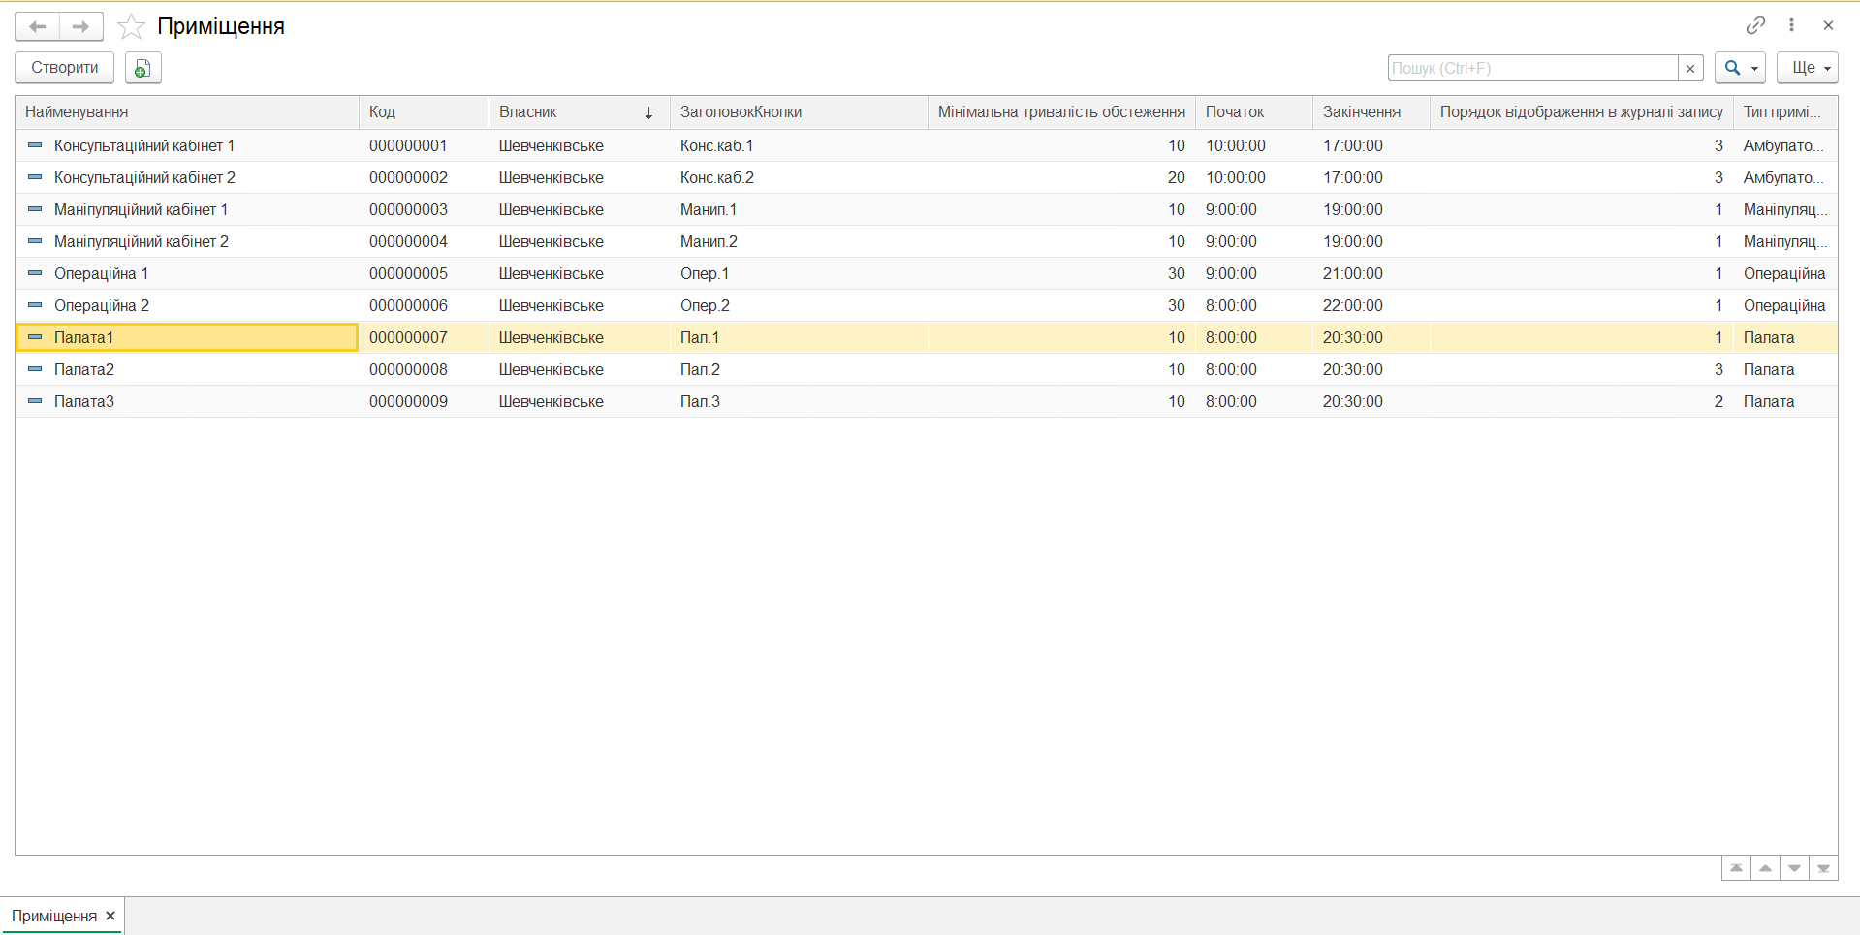Jump to the last list record
This screenshot has width=1860, height=935.
(x=1823, y=868)
